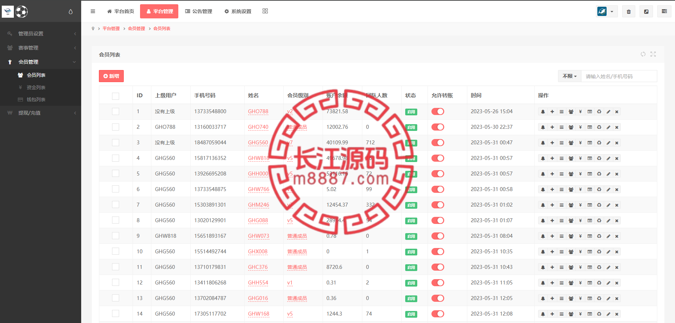The width and height of the screenshot is (675, 323).
Task: Click 普通成员 level link for row ID 11
Action: click(297, 267)
